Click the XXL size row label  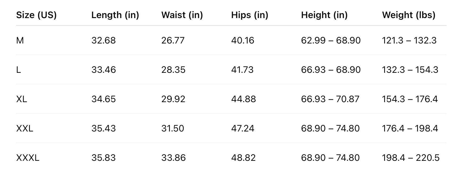pyautogui.click(x=25, y=128)
